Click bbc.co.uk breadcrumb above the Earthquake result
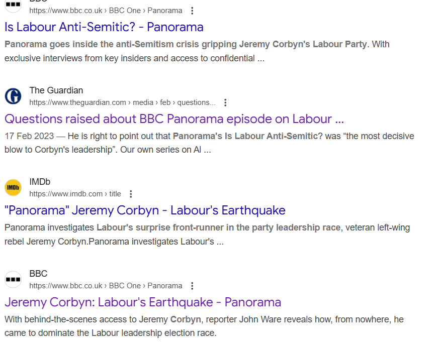This screenshot has width=438, height=346. [106, 286]
